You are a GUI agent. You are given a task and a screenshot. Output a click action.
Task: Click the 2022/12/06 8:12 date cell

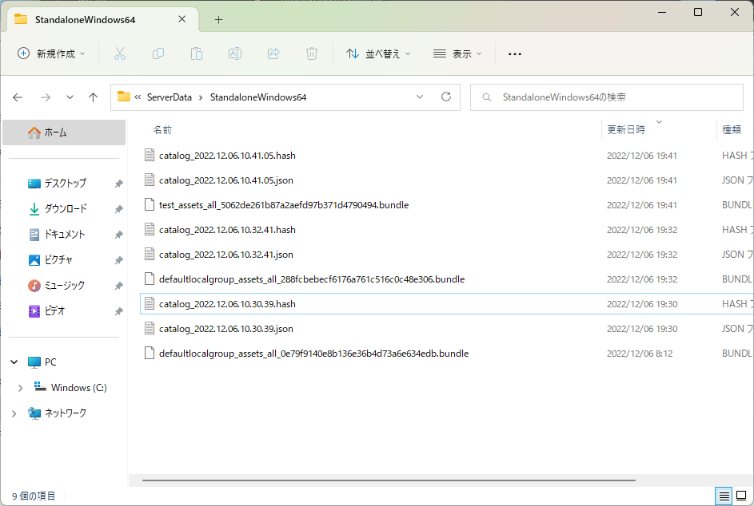point(640,354)
